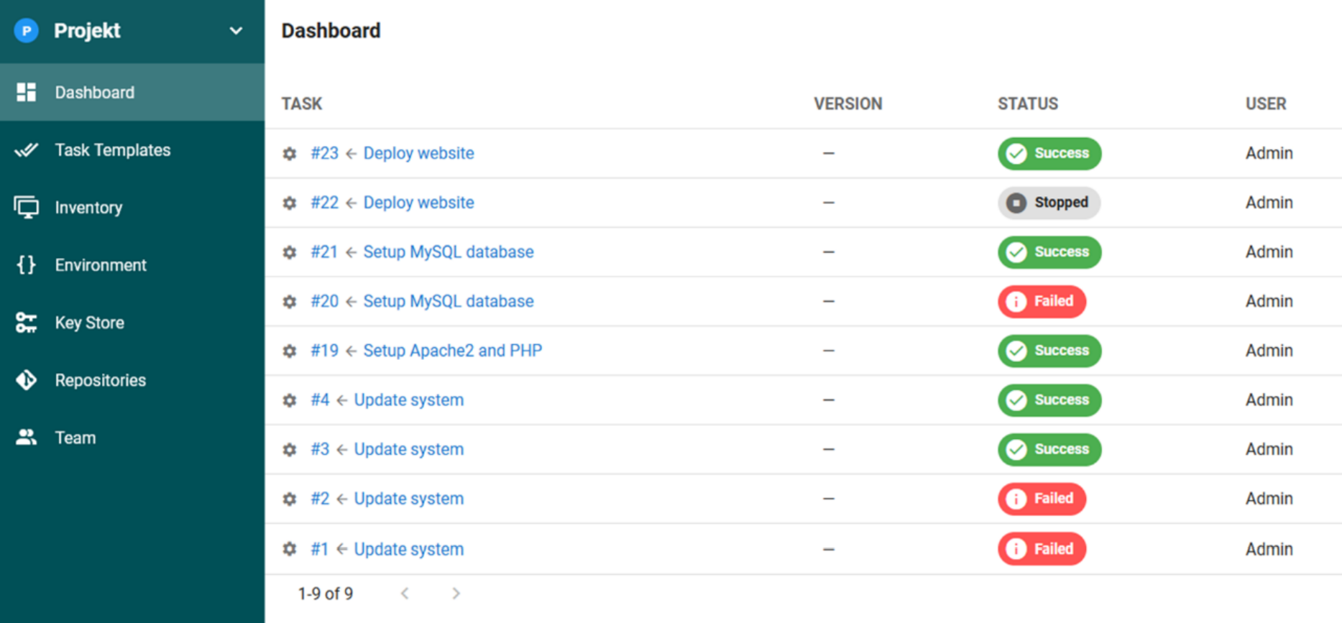Click the blue Projekt avatar circle
Viewport: 1342px width, 623px height.
[x=27, y=31]
